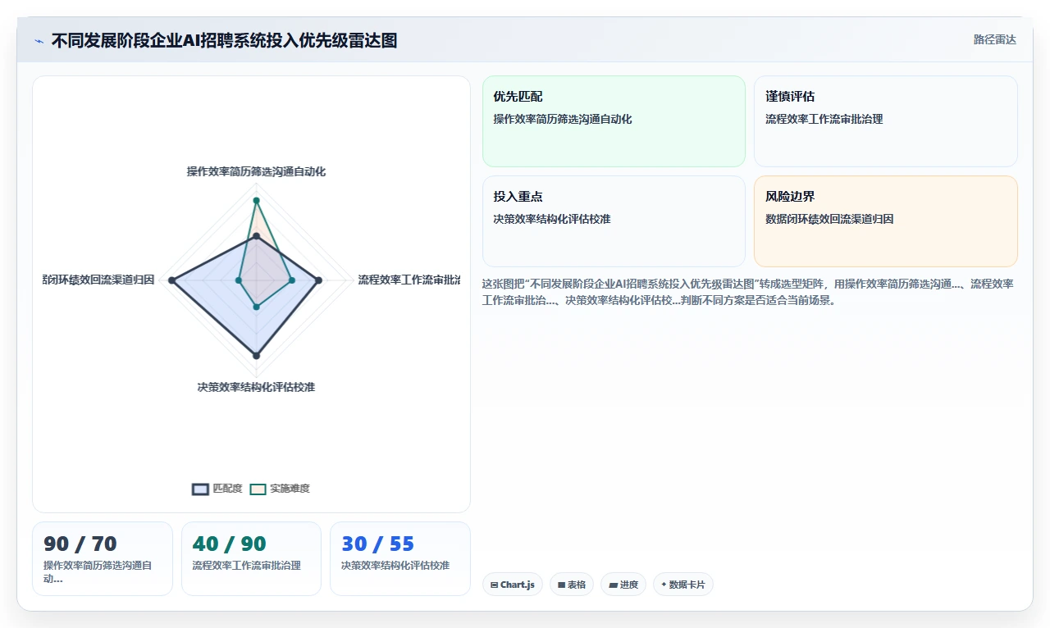Select the 表格 tag
1050x628 pixels.
click(x=572, y=585)
